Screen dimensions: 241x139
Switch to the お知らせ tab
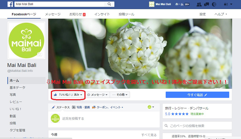77,14
